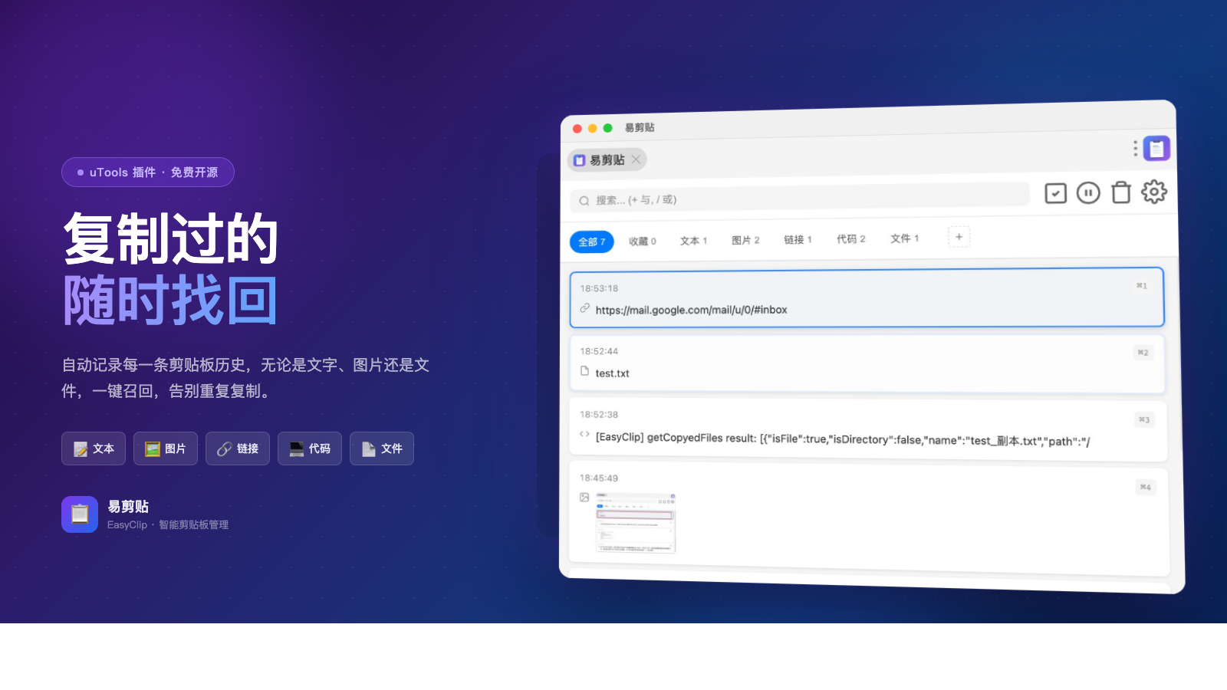Click the 易剪贴 window title text
The image size is (1227, 690).
pyautogui.click(x=640, y=127)
